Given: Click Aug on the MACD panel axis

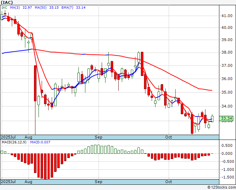Looking at the screenshot, I should pyautogui.click(x=28, y=182).
